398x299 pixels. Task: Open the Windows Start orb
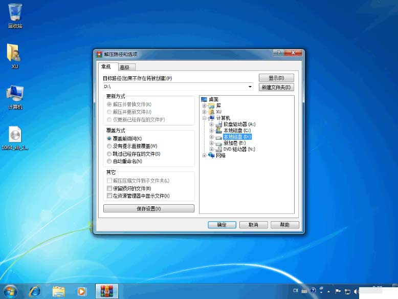pyautogui.click(x=10, y=291)
